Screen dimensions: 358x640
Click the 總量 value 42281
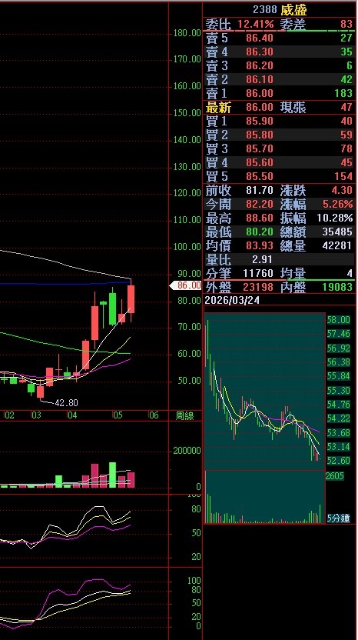(337, 245)
